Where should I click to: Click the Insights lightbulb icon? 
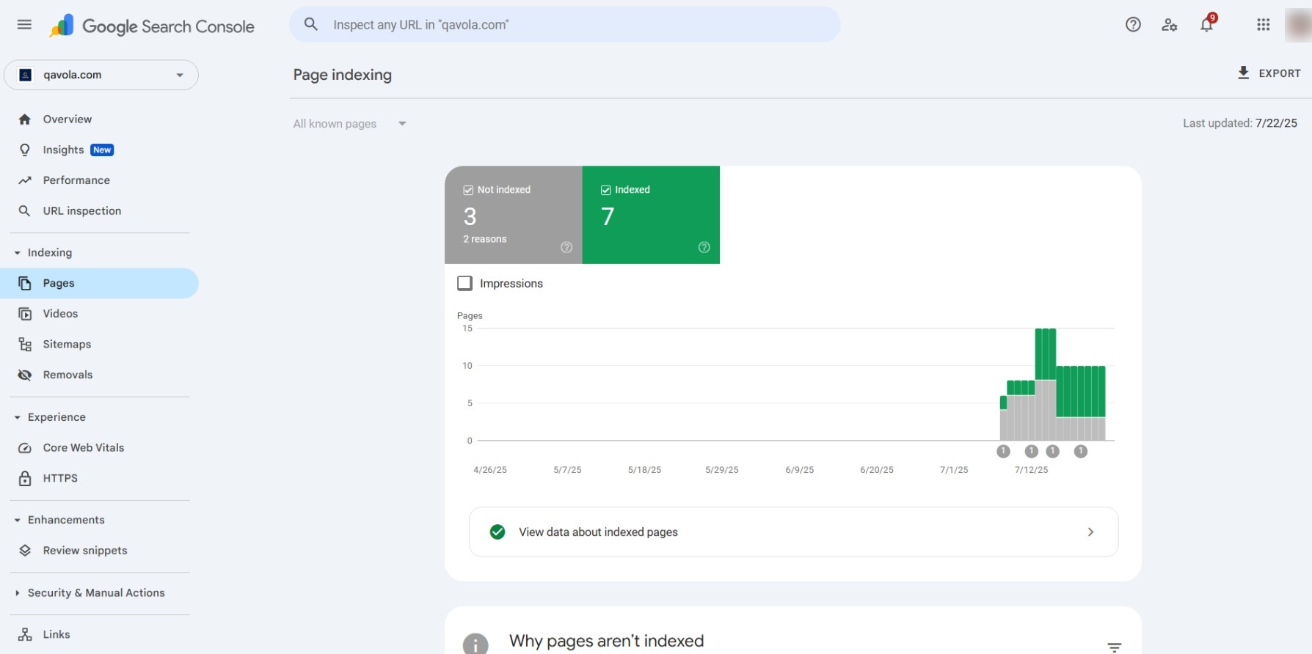point(25,150)
